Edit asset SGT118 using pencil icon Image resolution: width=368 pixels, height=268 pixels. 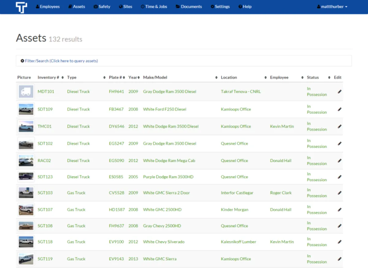(339, 242)
